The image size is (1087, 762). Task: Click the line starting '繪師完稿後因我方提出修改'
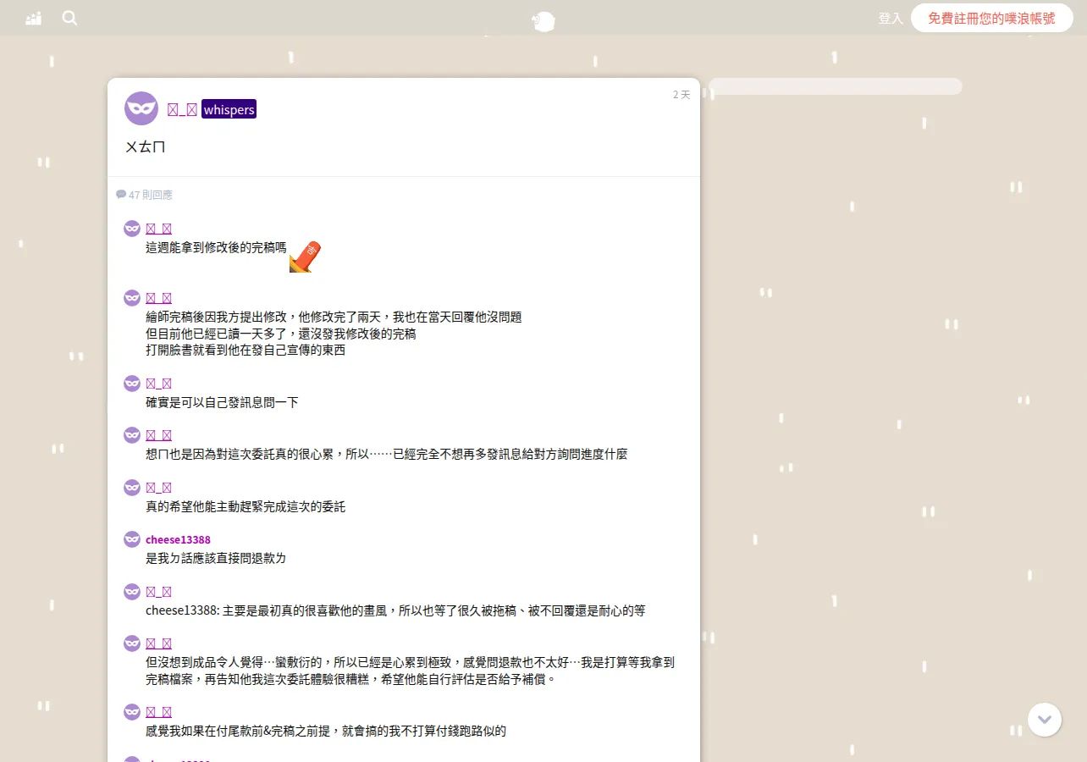[334, 317]
